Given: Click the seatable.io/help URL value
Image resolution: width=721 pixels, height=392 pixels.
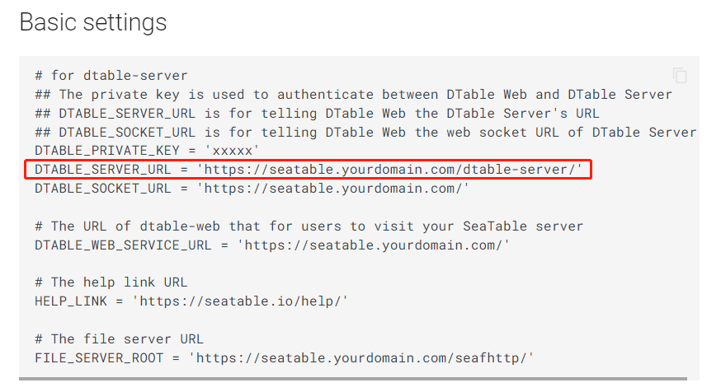Looking at the screenshot, I should 240,301.
